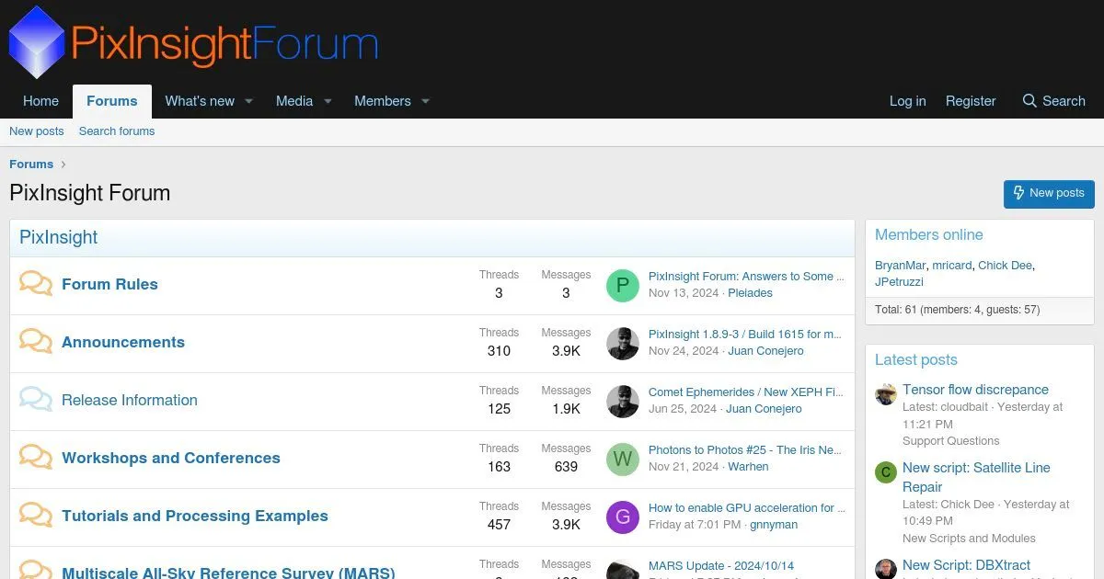Open 'PixInsight 1.8.9-3 / Build 1615' thread
This screenshot has height=579, width=1104.
tap(745, 334)
